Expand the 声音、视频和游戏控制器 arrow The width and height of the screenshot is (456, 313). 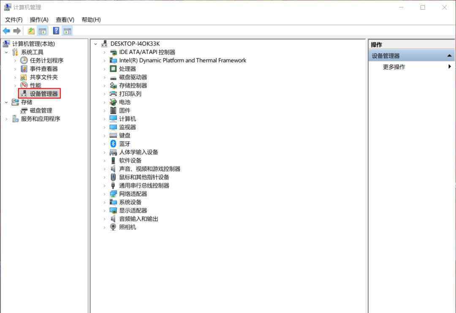click(x=104, y=169)
